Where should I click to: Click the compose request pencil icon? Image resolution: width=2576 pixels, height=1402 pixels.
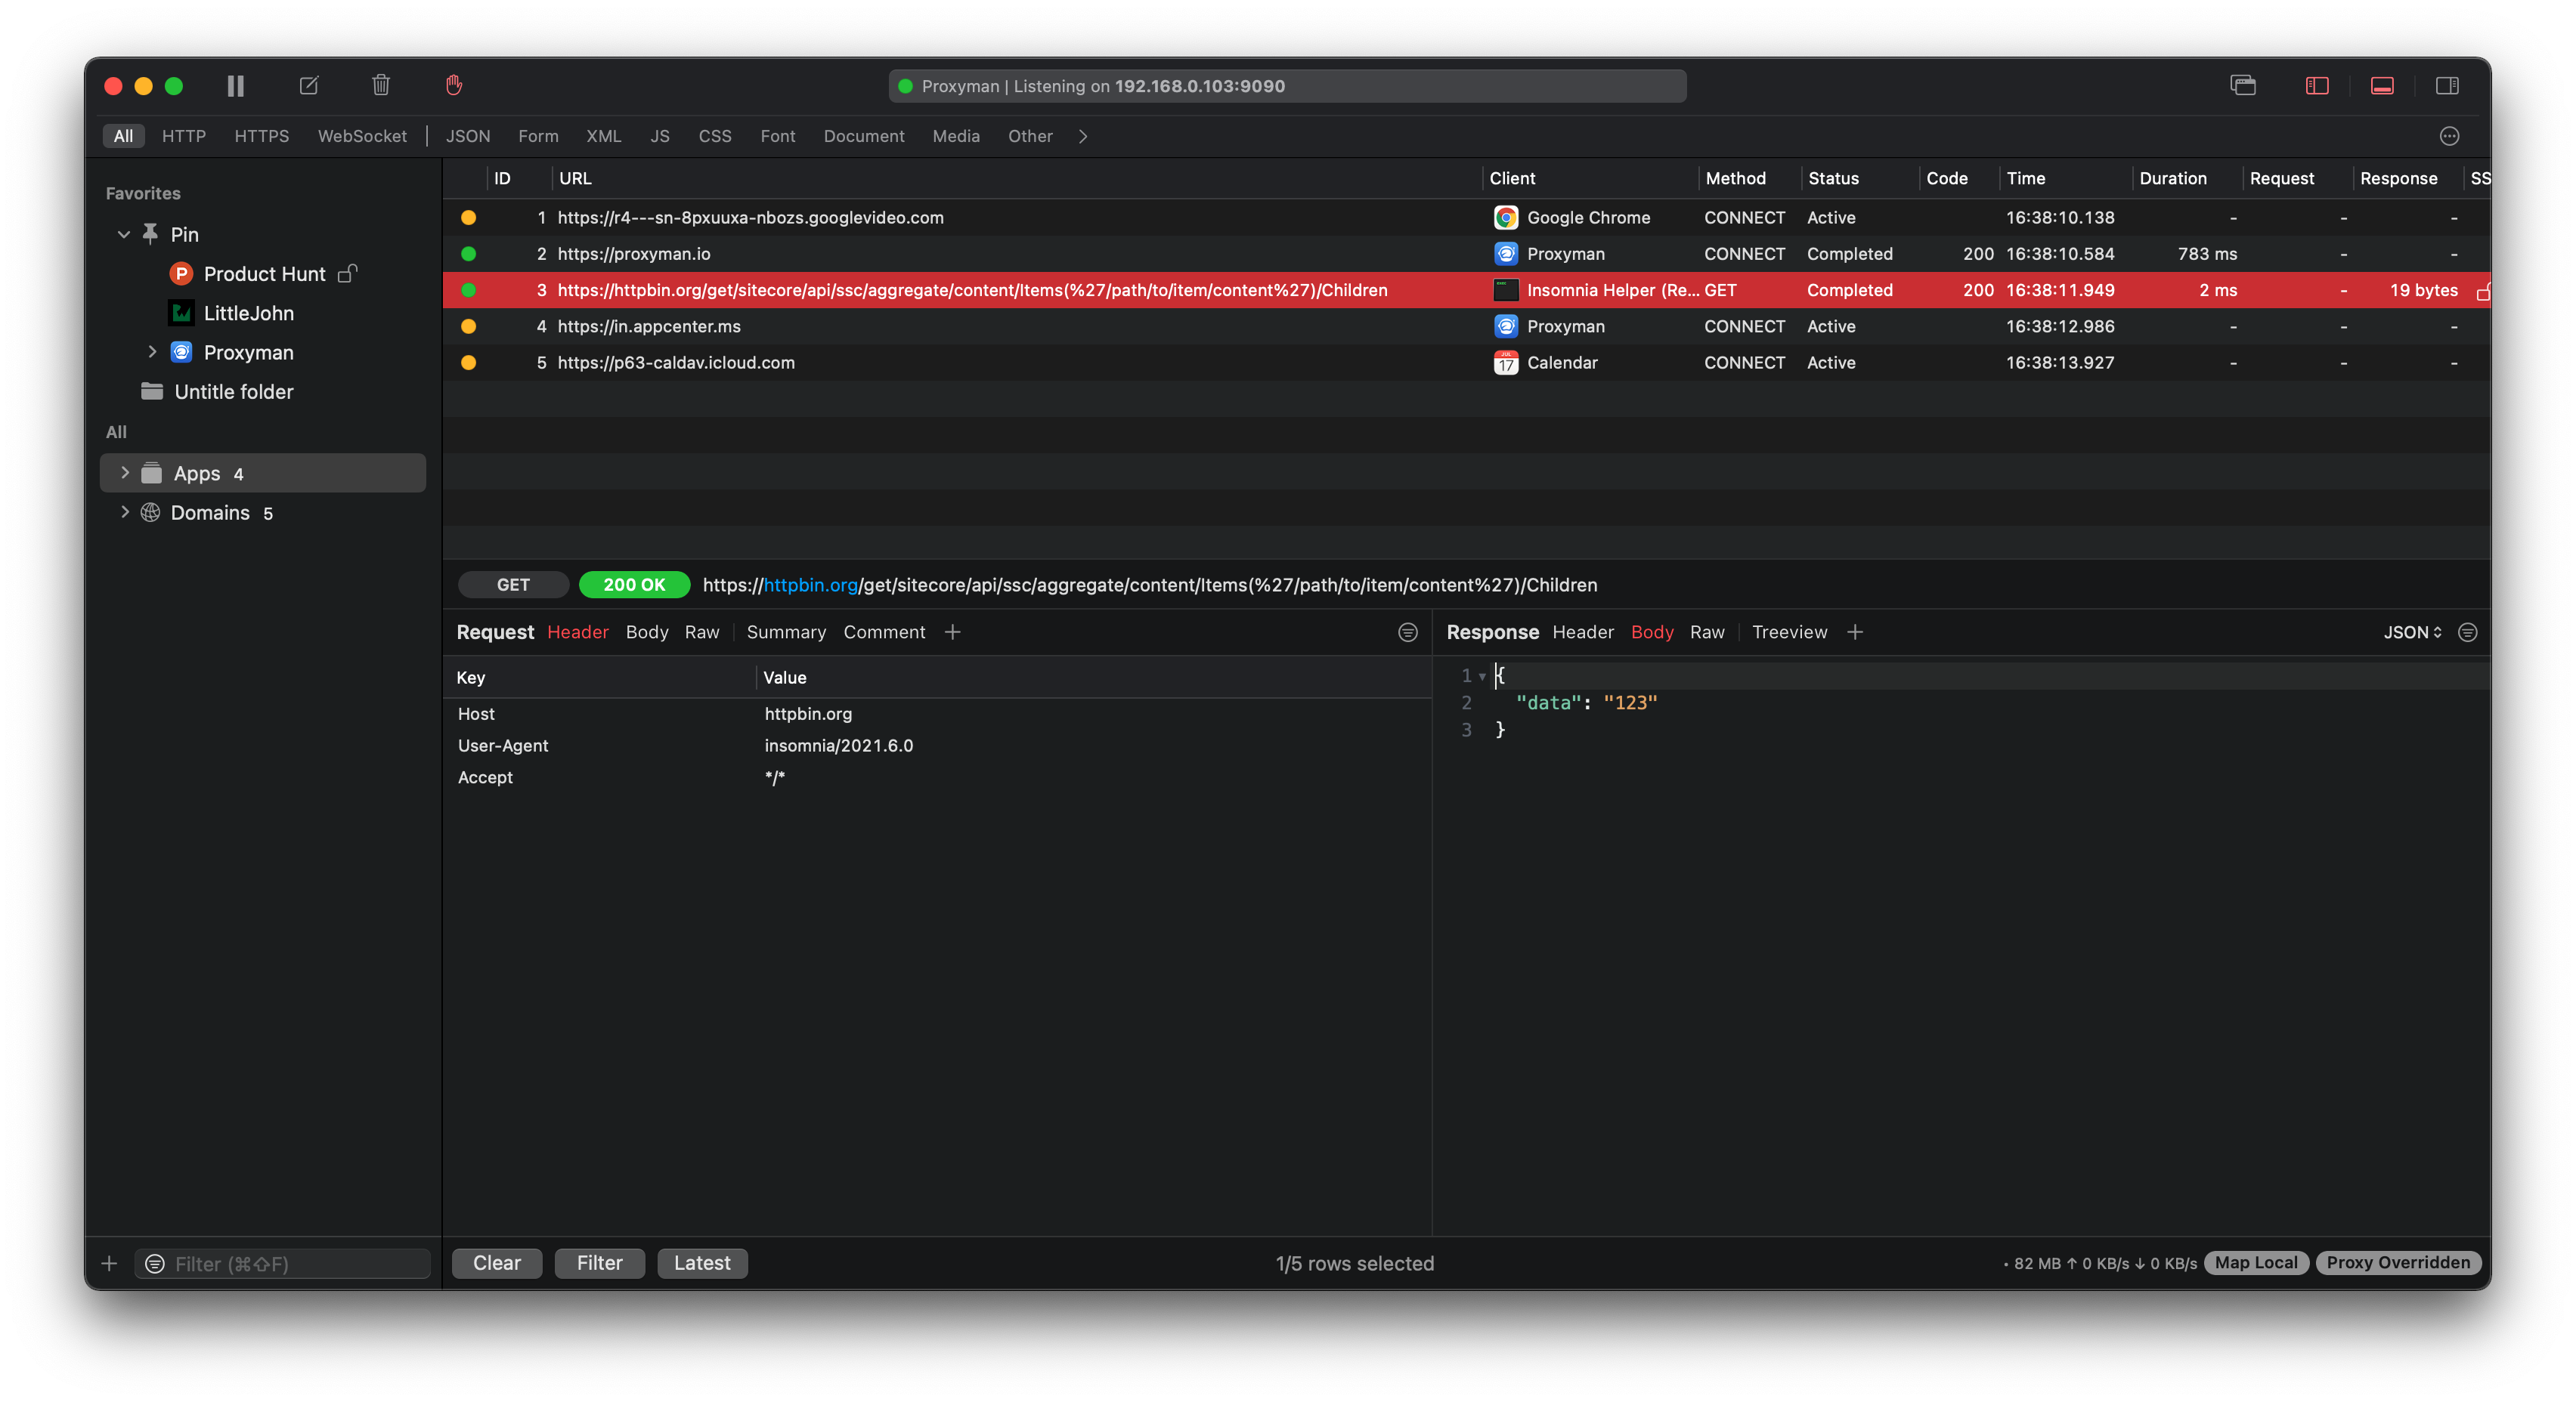[x=309, y=86]
